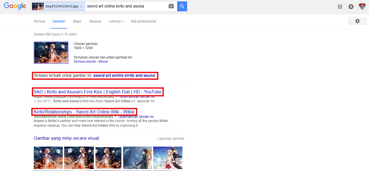
Task: Open Gambar yang mirip secara visual heading
Action: (x=66, y=138)
